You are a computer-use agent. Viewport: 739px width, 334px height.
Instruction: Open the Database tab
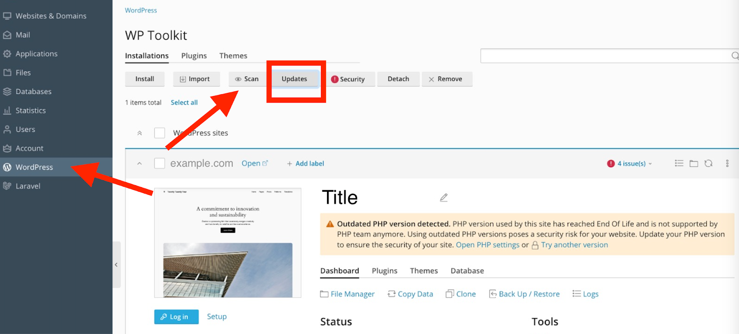click(x=467, y=271)
